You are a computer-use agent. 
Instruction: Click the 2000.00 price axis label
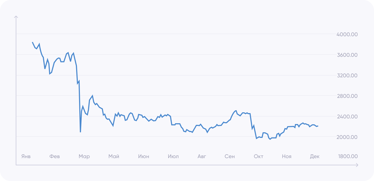347,137
